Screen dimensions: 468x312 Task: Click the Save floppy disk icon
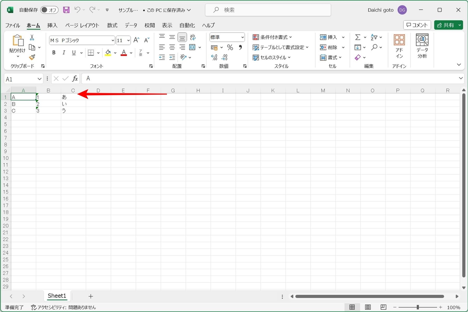click(66, 10)
